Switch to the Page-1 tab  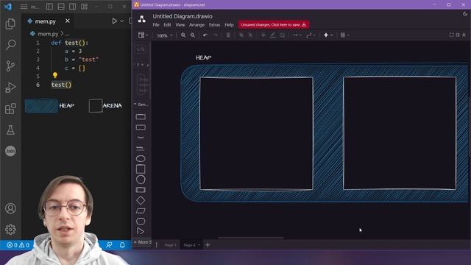point(171,245)
